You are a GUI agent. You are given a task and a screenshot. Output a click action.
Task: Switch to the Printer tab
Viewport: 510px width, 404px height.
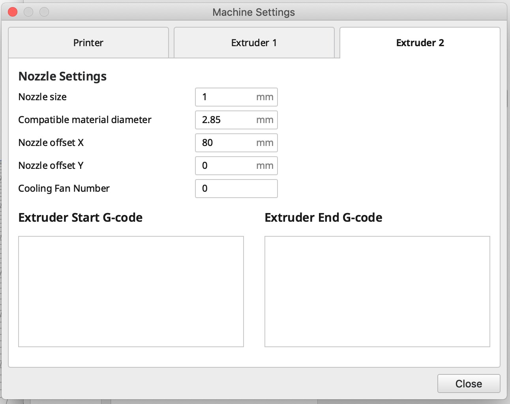[88, 43]
